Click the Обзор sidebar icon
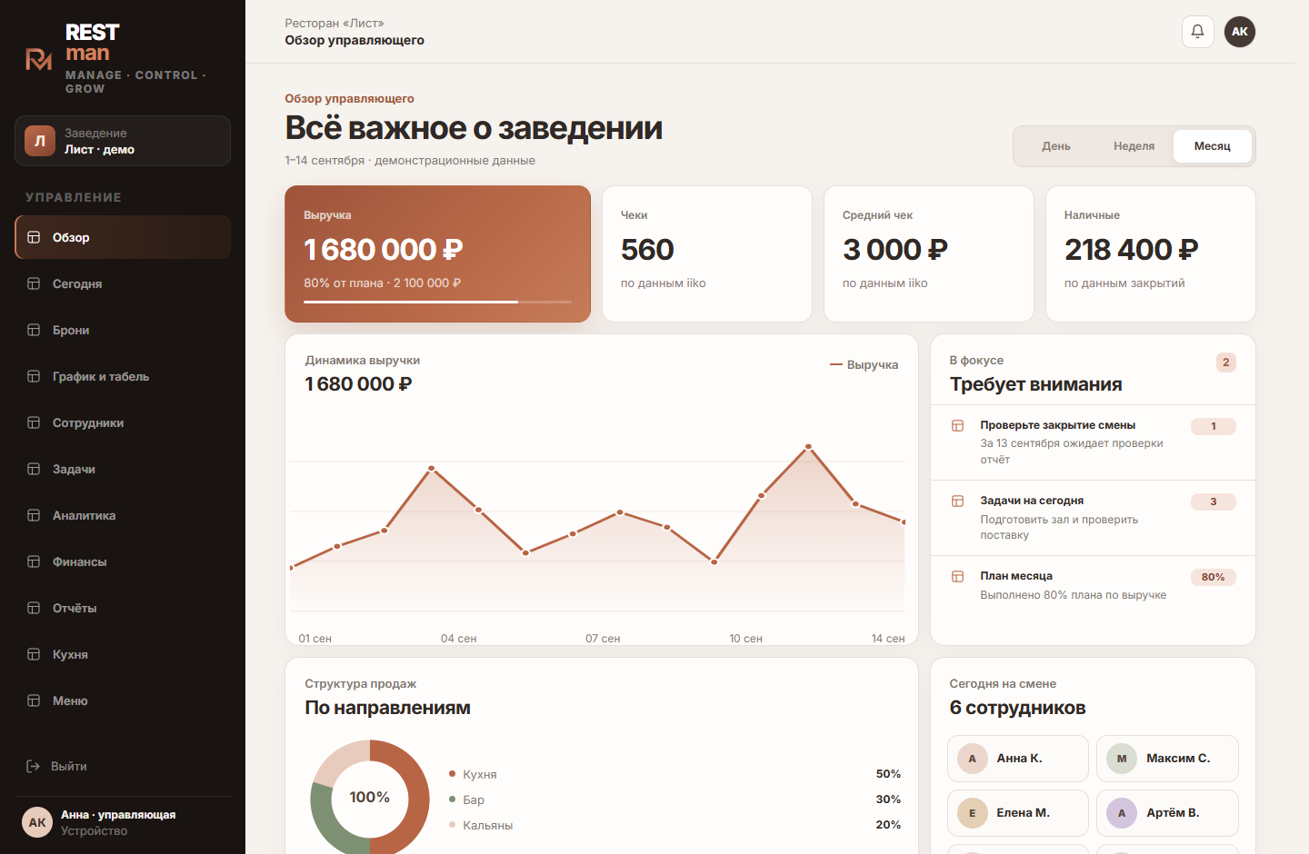 34,237
